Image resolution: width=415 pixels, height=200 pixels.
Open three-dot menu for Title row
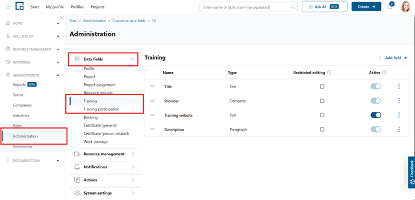pyautogui.click(x=399, y=86)
